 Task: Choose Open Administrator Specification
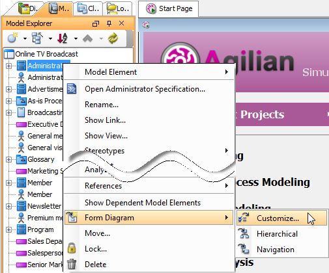coord(149,89)
